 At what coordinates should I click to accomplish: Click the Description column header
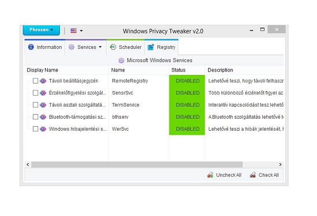(x=244, y=70)
